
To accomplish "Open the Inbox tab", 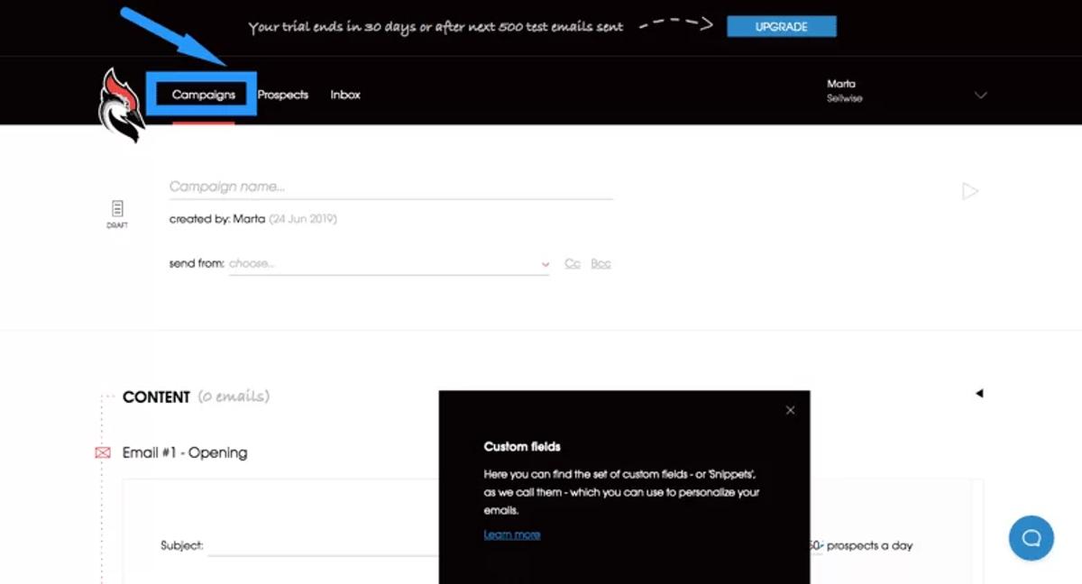I will click(x=345, y=95).
